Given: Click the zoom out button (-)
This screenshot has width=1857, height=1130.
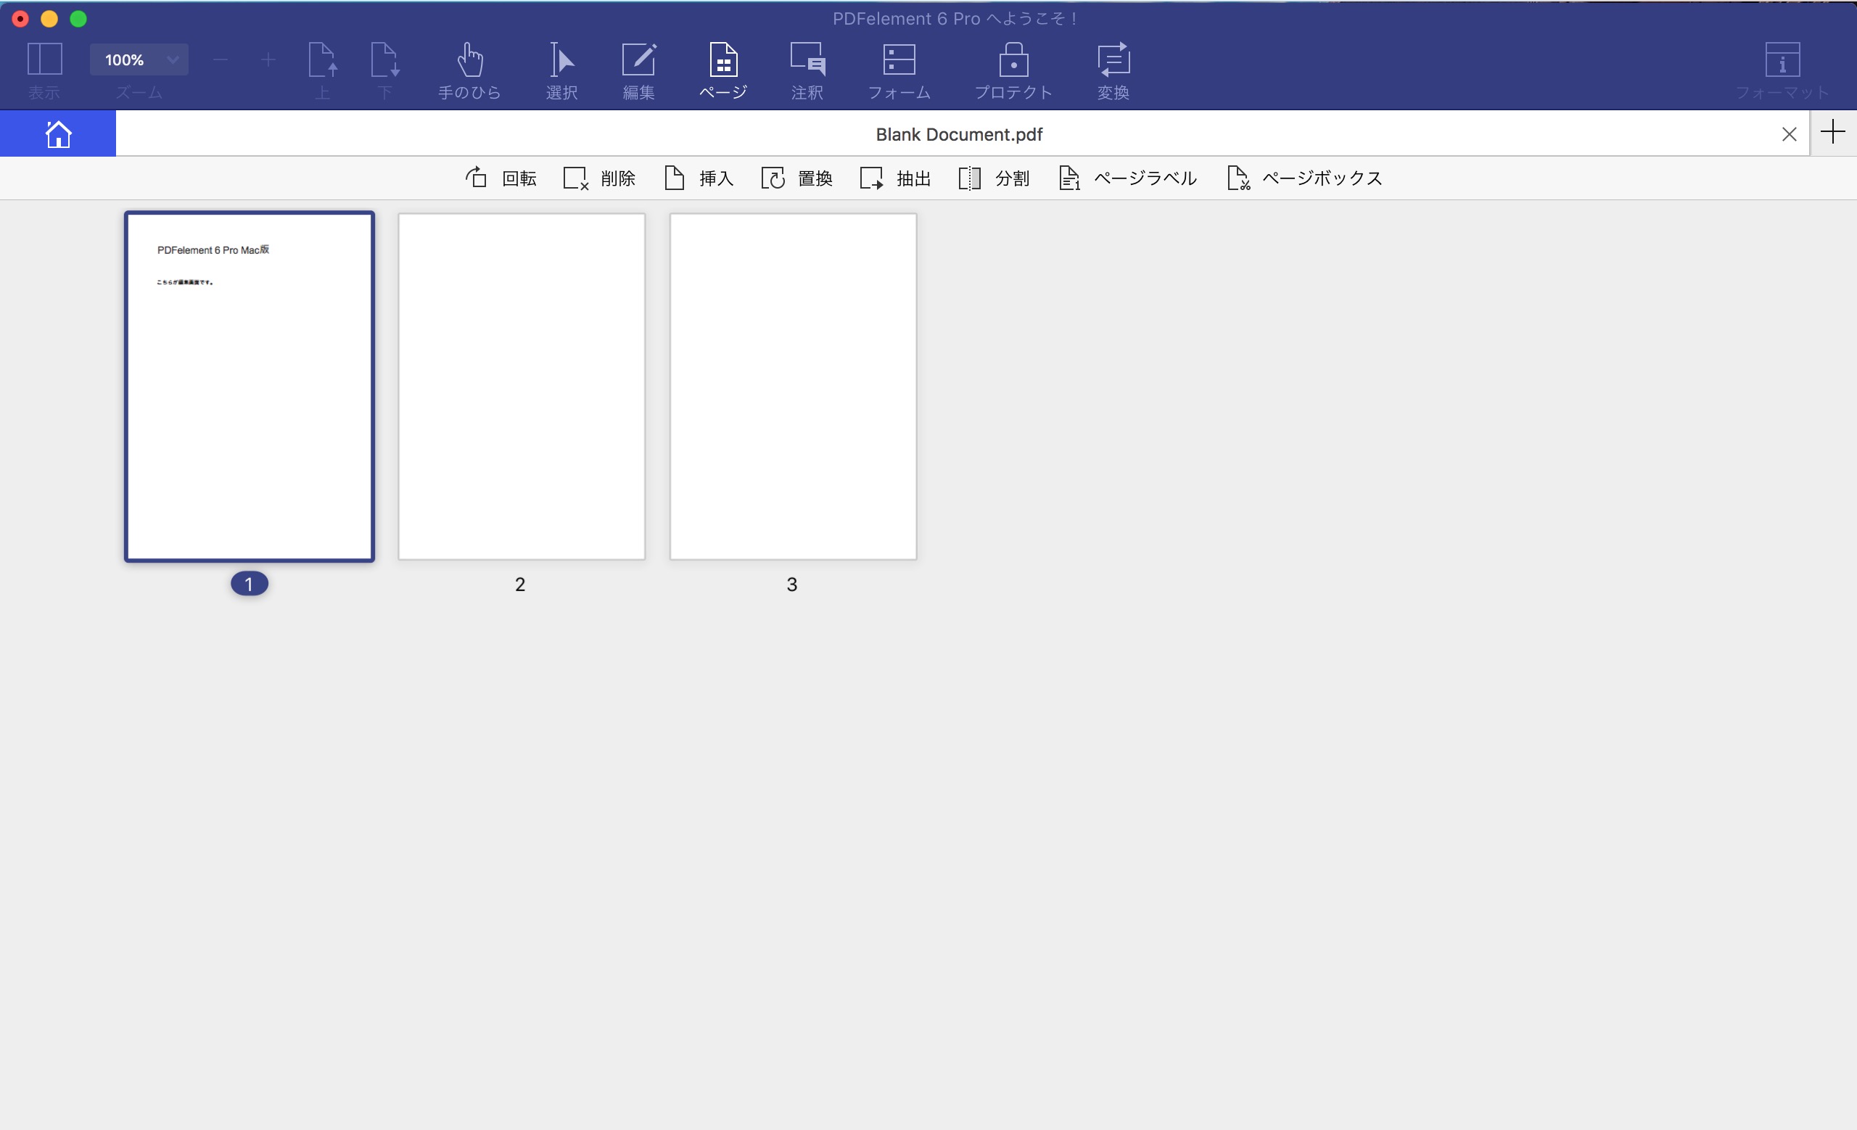Looking at the screenshot, I should pyautogui.click(x=219, y=58).
